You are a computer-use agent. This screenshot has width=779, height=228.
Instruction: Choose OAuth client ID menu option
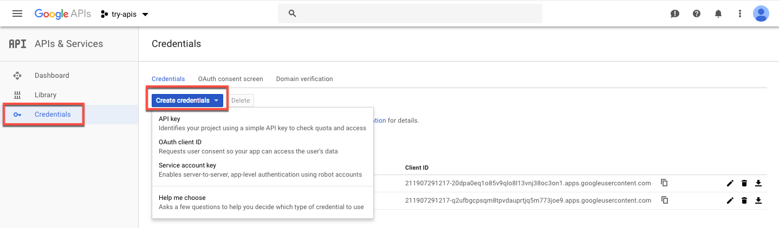(263, 146)
